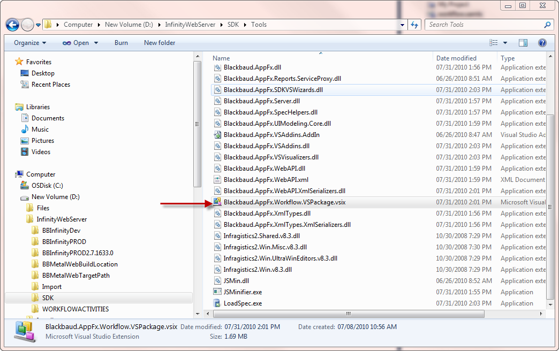Image resolution: width=559 pixels, height=351 pixels.
Task: Select the file name Blackbaud.AppFx.SpecHelpers.dll
Action: pyautogui.click(x=270, y=112)
